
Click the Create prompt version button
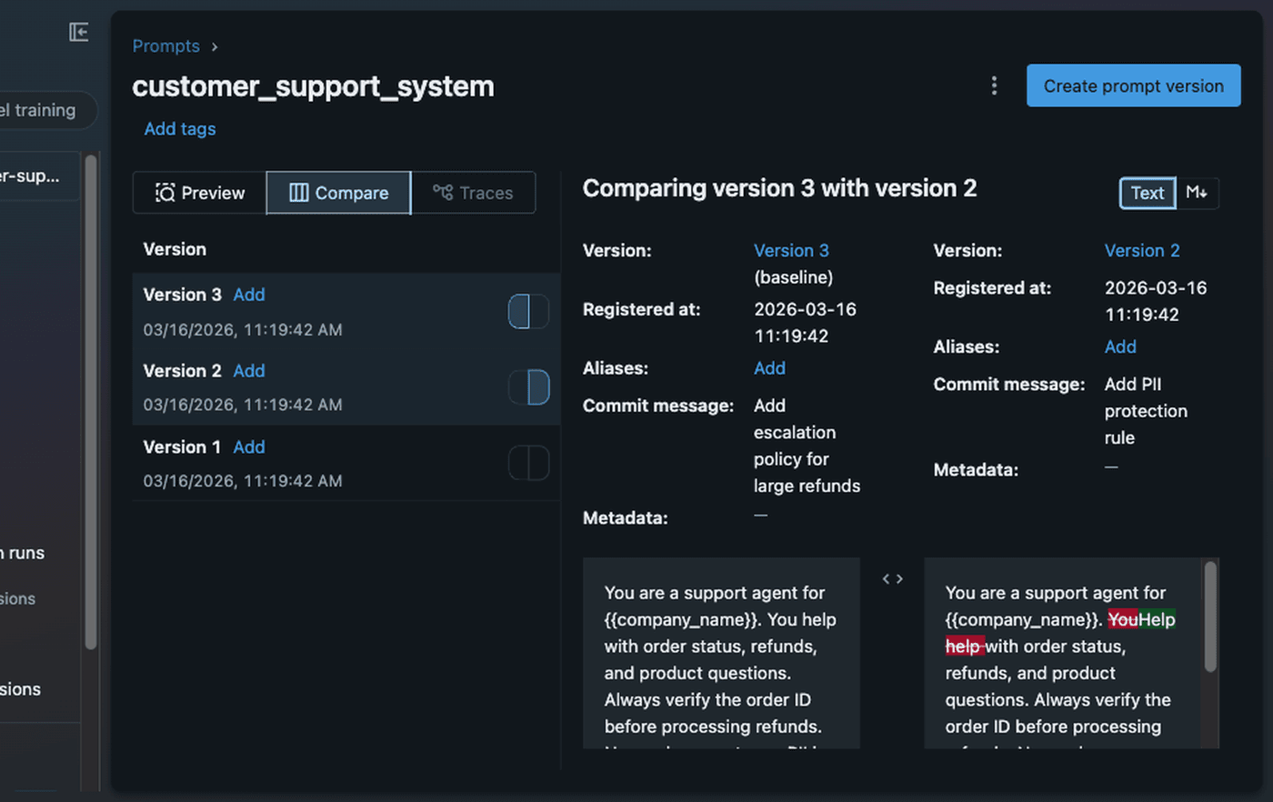[1133, 85]
